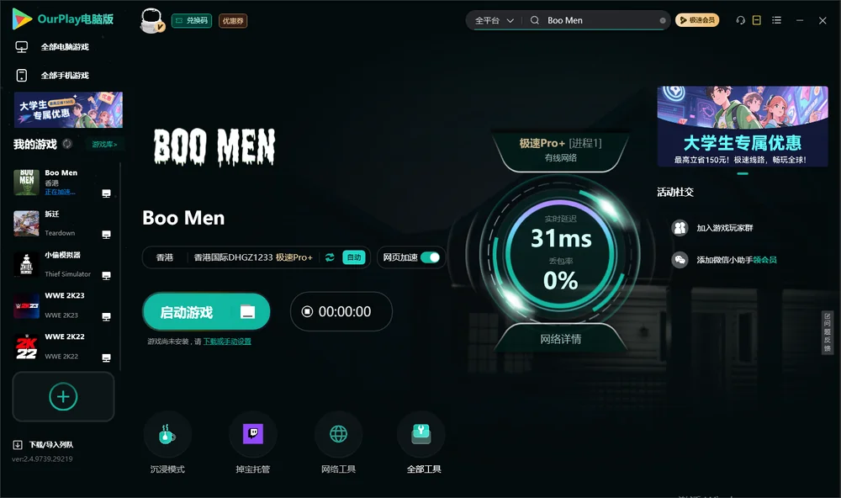The width and height of the screenshot is (841, 498).
Task: Click the 加入游戏玩家群 group icon
Action: point(680,228)
